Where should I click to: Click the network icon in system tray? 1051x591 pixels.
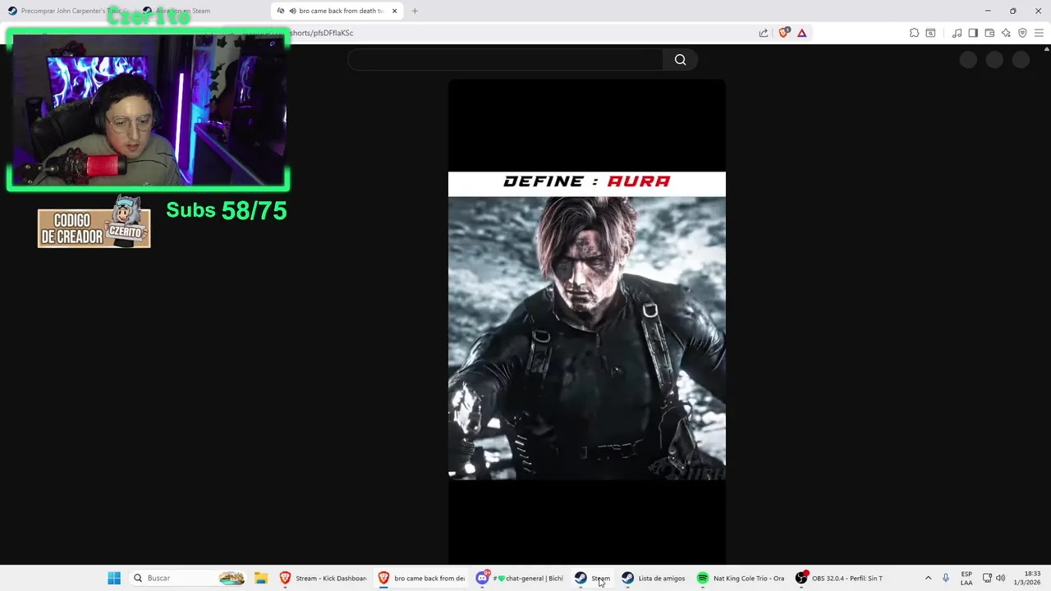click(987, 578)
